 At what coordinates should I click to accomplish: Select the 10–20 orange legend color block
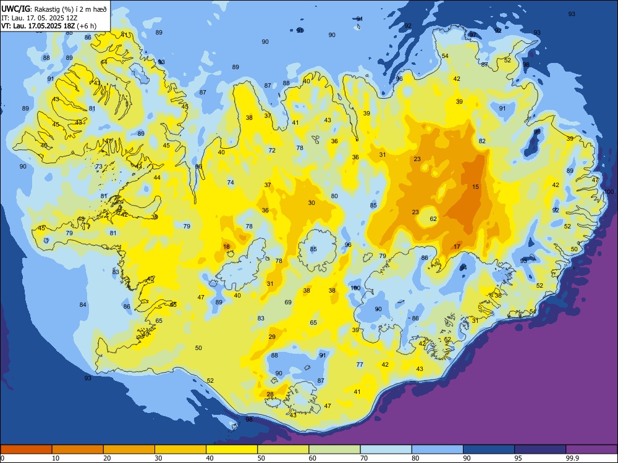pyautogui.click(x=78, y=449)
